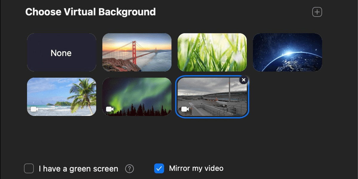The width and height of the screenshot is (358, 179).
Task: Click the I have a green screen text
Action: pos(78,169)
